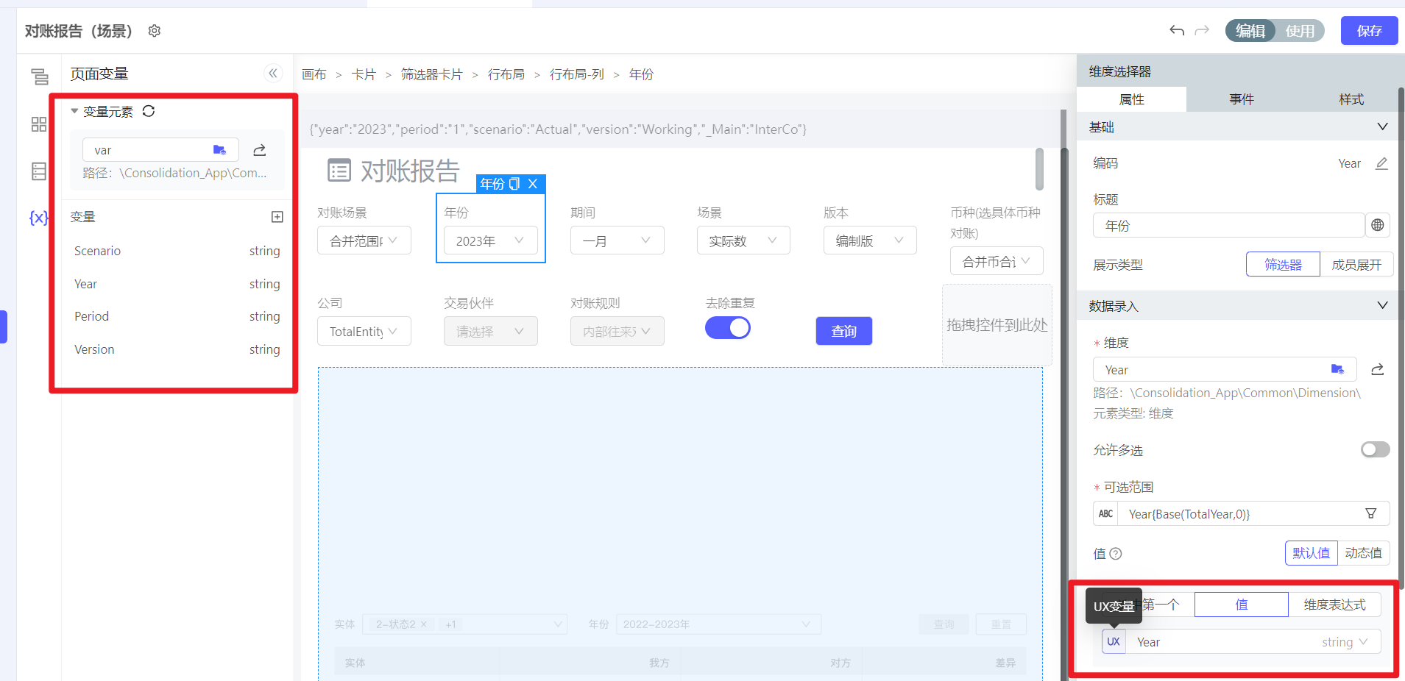This screenshot has height=681, width=1405.
Task: Enable the 允许多选 switch
Action: click(x=1375, y=449)
